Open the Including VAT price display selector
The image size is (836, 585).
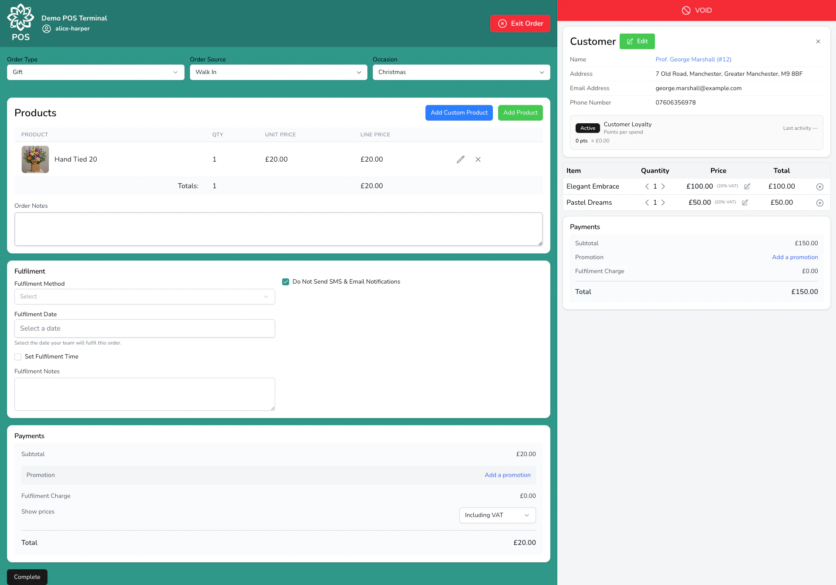(x=497, y=515)
